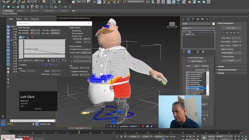The height and width of the screenshot is (140, 249).
Task: Open the Modifier List dropdown
Action: 198,28
